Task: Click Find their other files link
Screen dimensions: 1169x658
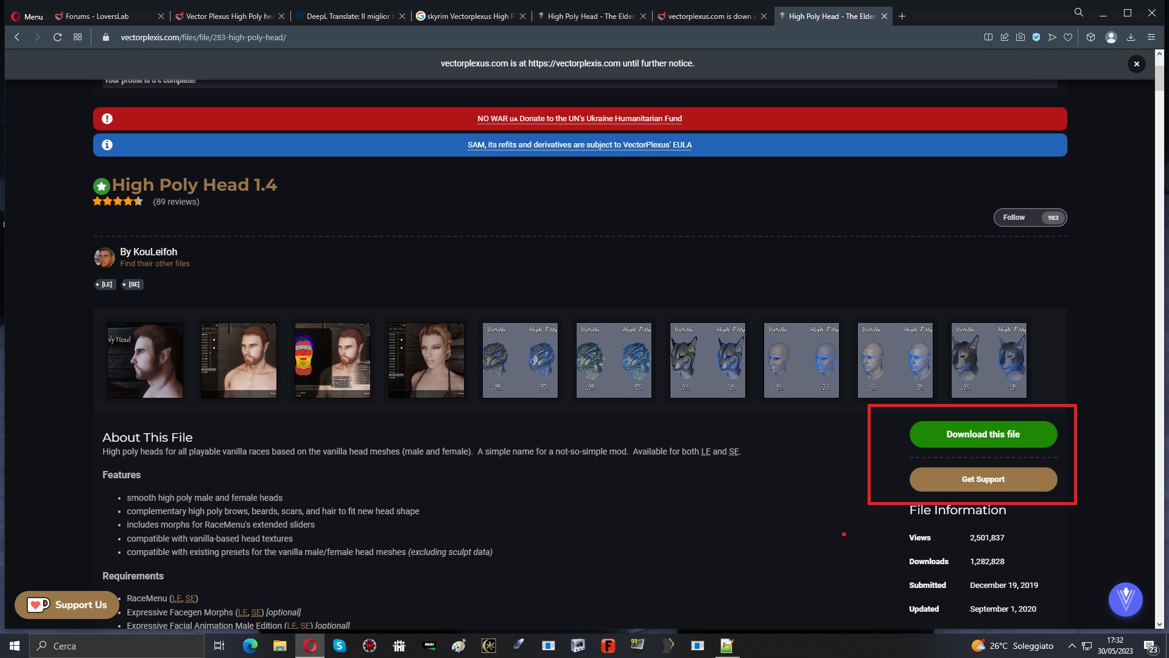Action: [155, 264]
